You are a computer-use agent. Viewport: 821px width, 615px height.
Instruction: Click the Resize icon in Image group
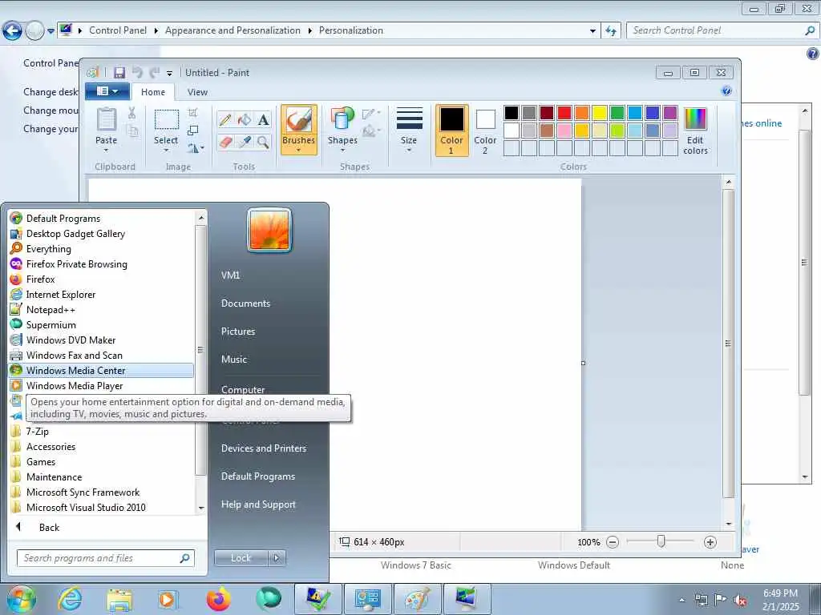193,131
